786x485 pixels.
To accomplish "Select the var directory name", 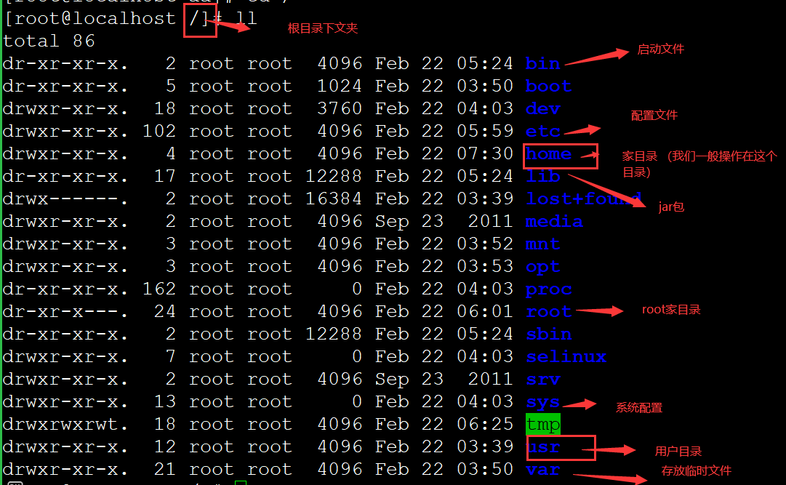I will click(x=542, y=469).
